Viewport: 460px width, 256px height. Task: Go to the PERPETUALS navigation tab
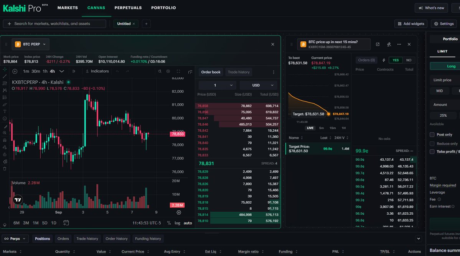coord(128,8)
